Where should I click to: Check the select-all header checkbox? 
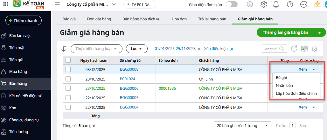(68, 60)
